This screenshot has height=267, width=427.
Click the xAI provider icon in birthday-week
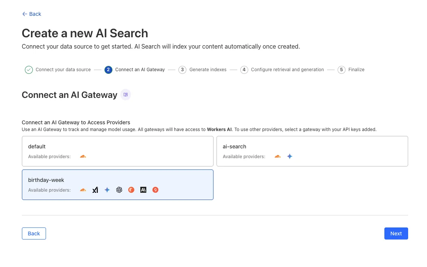pos(95,190)
